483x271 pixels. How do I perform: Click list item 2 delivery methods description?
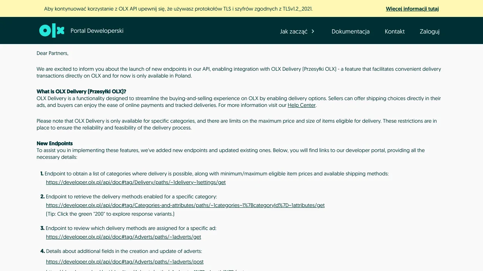pyautogui.click(x=131, y=196)
